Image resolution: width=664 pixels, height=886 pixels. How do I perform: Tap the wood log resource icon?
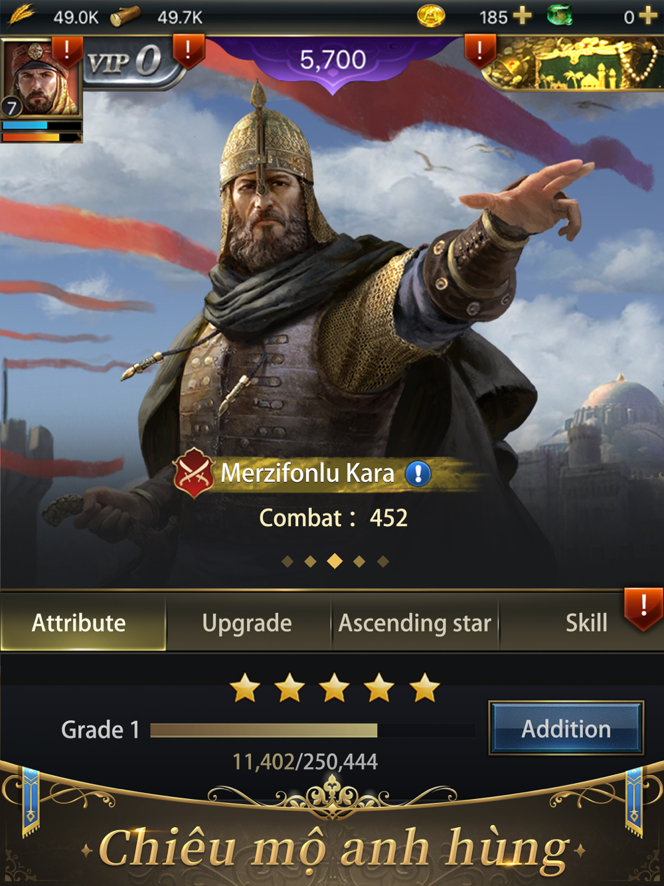coord(125,16)
